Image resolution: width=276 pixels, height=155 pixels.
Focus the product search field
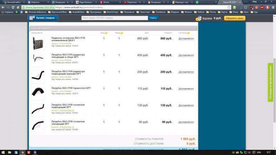coord(115,18)
